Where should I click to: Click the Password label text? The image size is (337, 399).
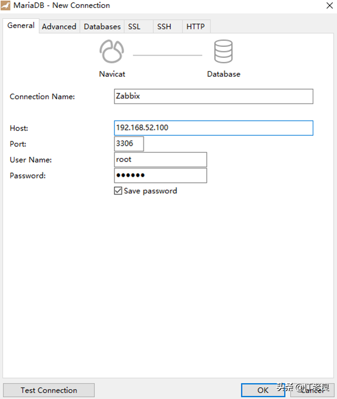[x=28, y=175]
